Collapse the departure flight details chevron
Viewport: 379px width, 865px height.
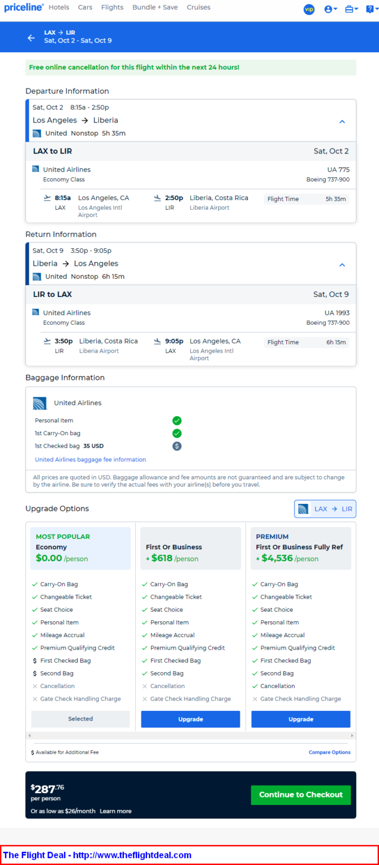342,121
